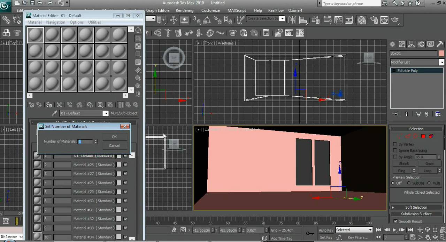This screenshot has width=446, height=242.
Task: Click the By Angle value spinner
Action: (439, 157)
